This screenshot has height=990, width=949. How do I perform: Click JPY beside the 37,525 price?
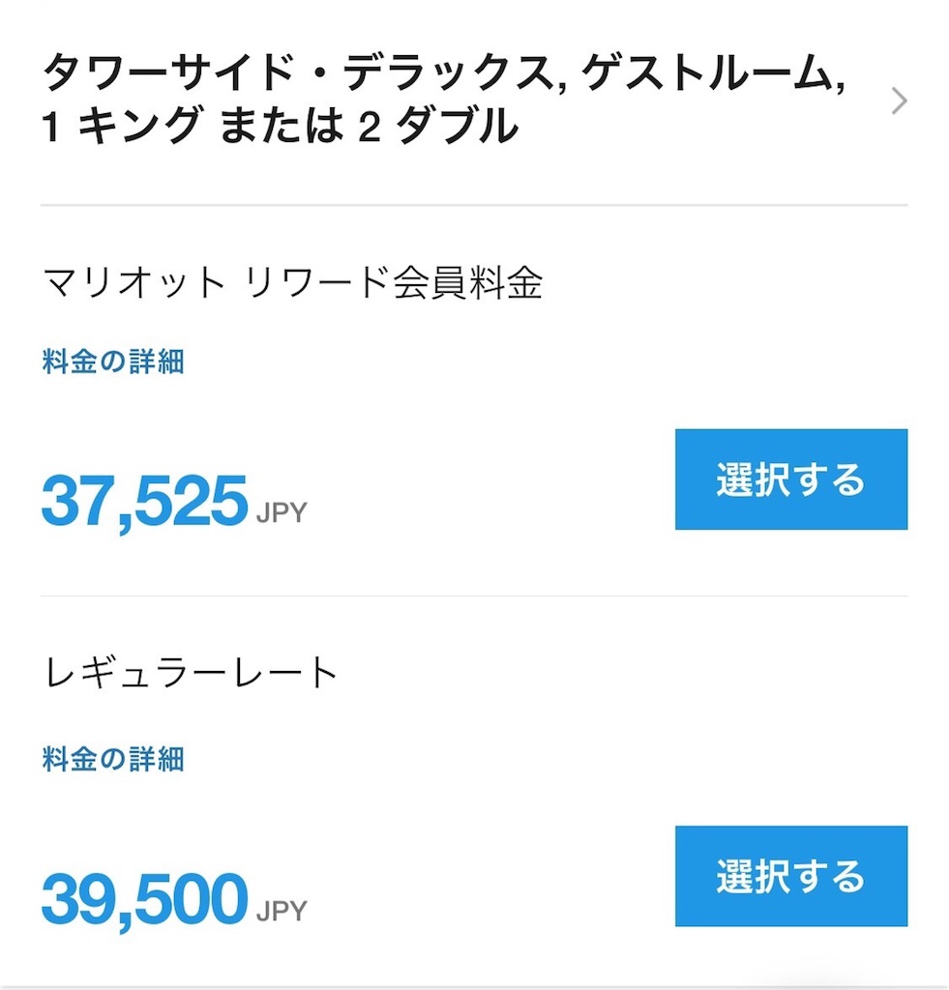(x=282, y=511)
